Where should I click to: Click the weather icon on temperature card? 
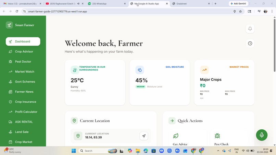75,70
